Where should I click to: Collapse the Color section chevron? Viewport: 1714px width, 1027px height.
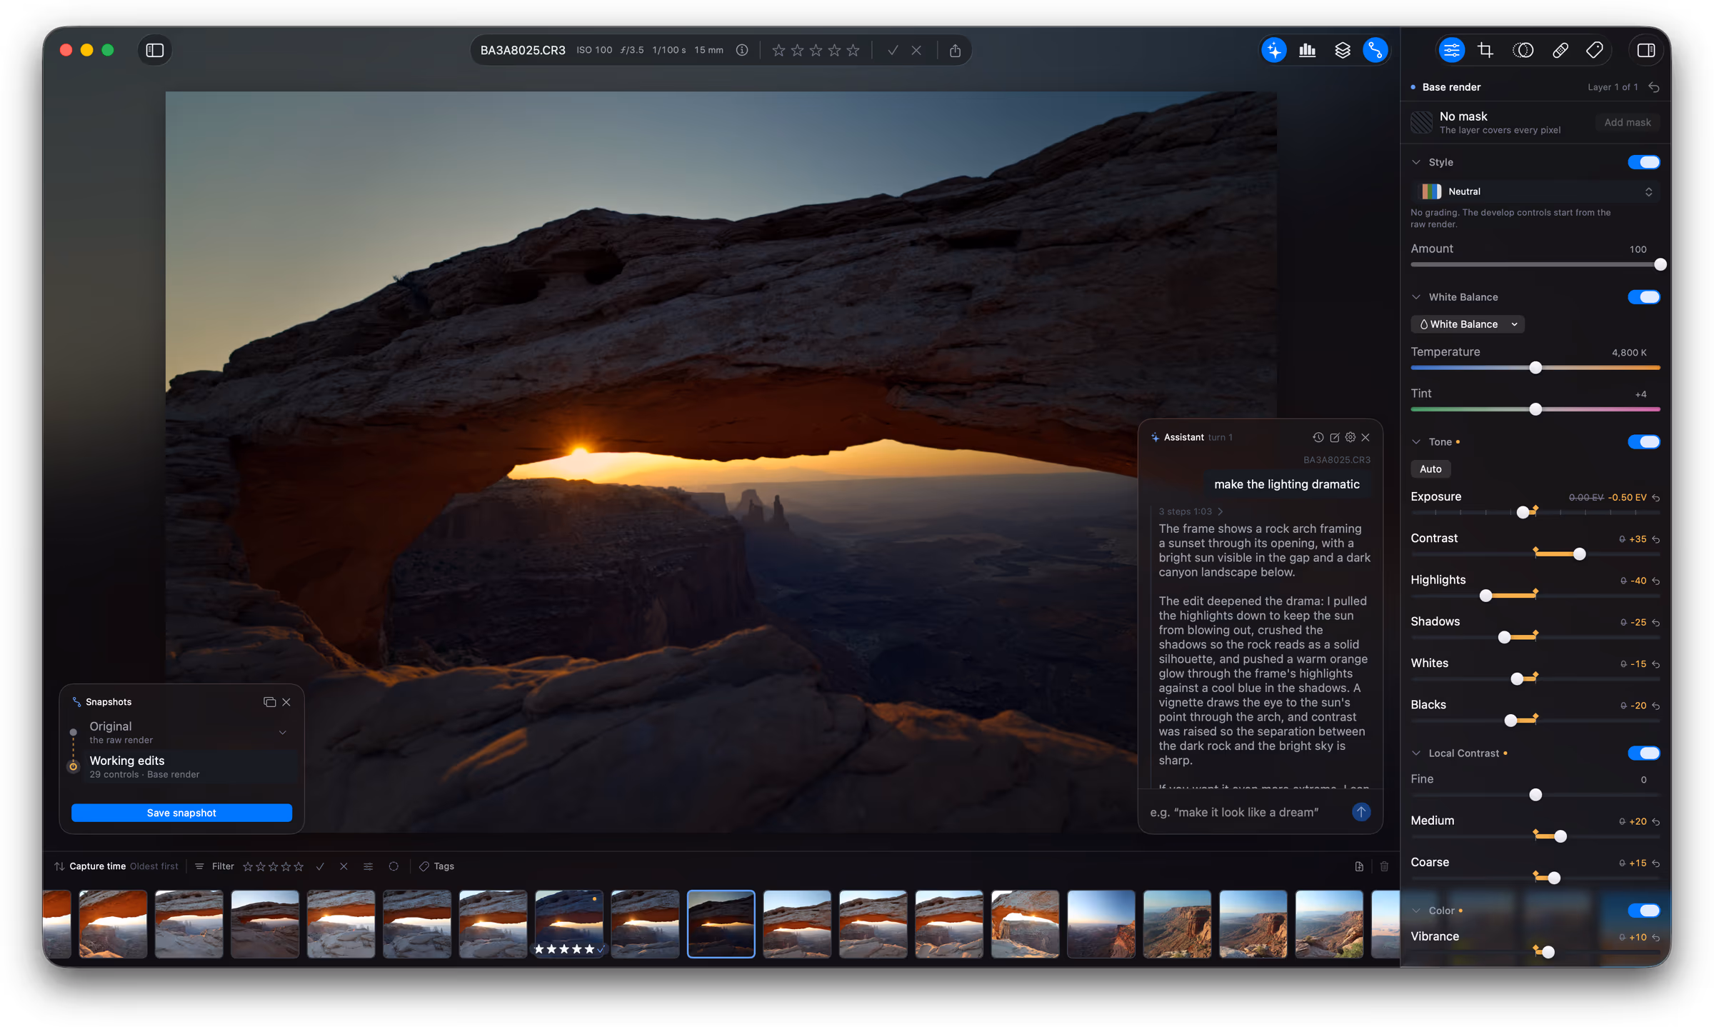click(1416, 911)
